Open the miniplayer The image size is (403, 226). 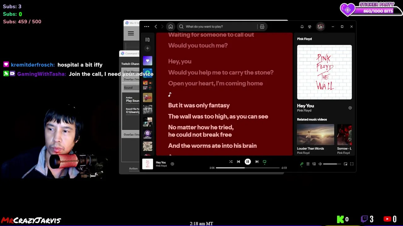(x=345, y=164)
